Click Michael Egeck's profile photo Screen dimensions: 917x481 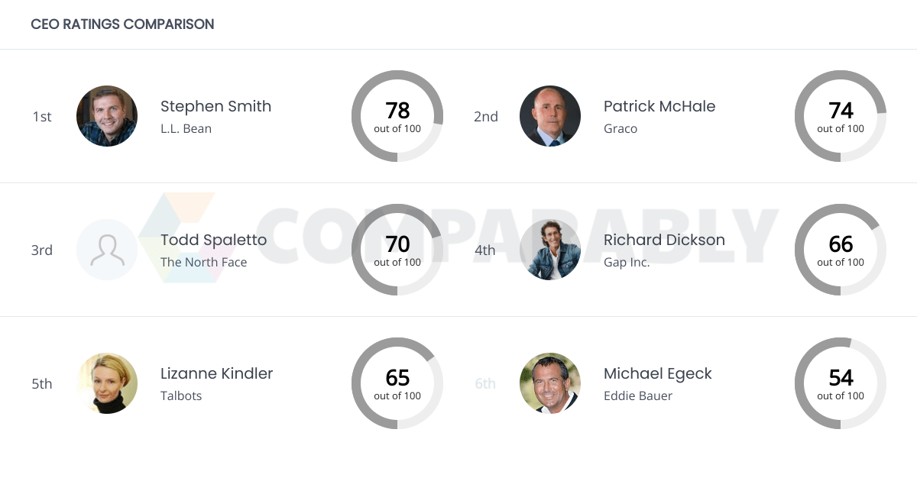pos(550,383)
